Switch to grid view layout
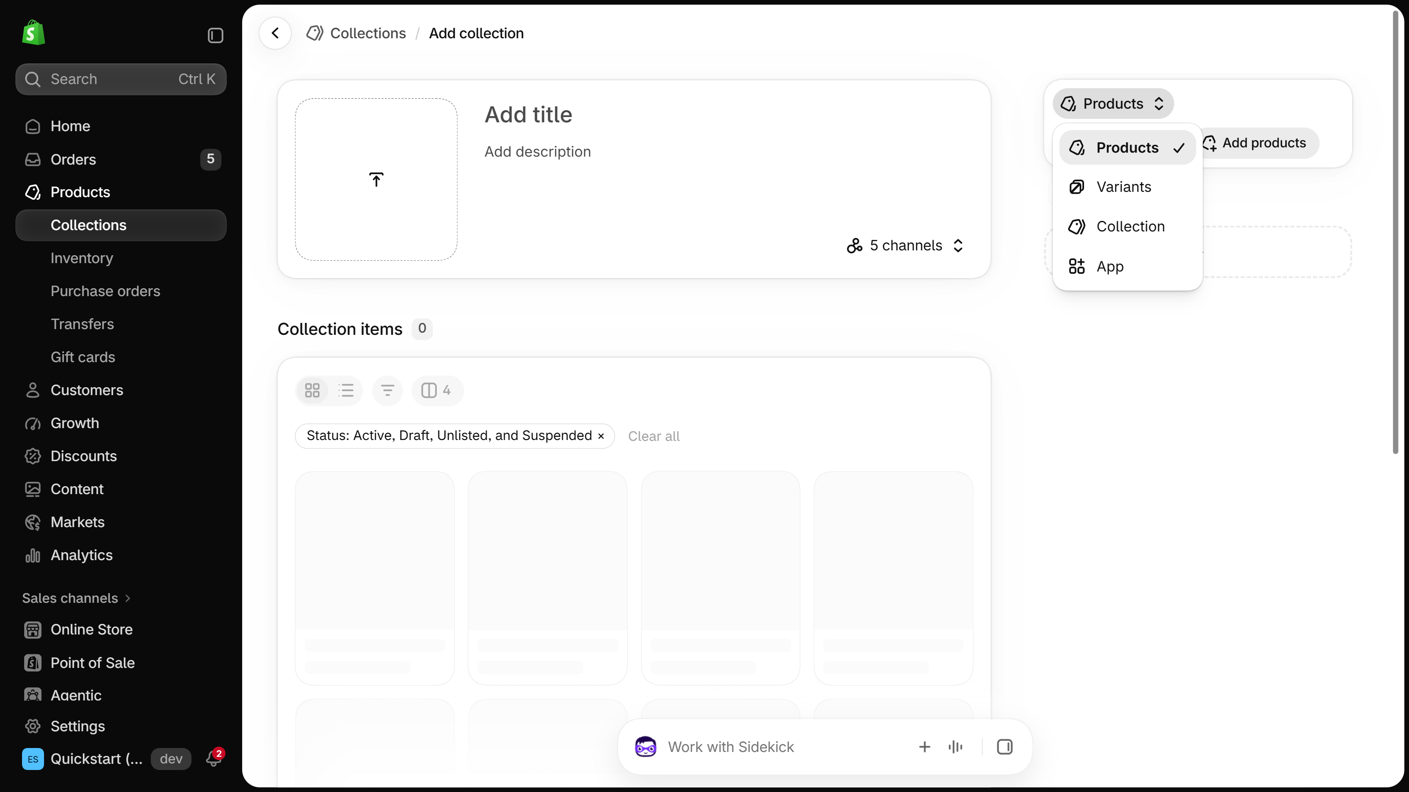This screenshot has width=1409, height=792. pyautogui.click(x=312, y=390)
